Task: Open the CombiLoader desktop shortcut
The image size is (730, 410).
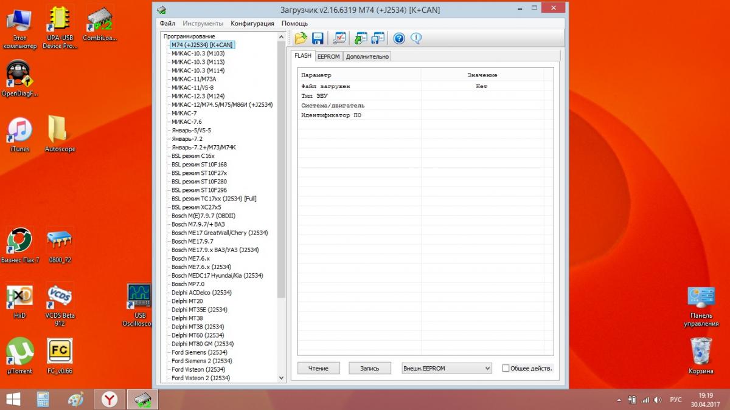Action: point(100,24)
